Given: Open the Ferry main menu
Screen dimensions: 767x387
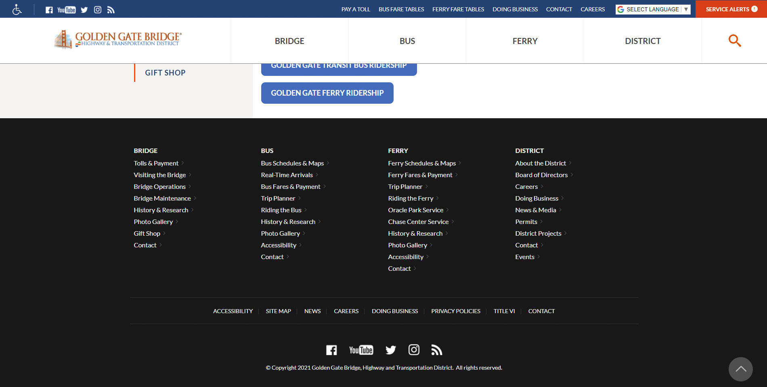Looking at the screenshot, I should pyautogui.click(x=525, y=41).
